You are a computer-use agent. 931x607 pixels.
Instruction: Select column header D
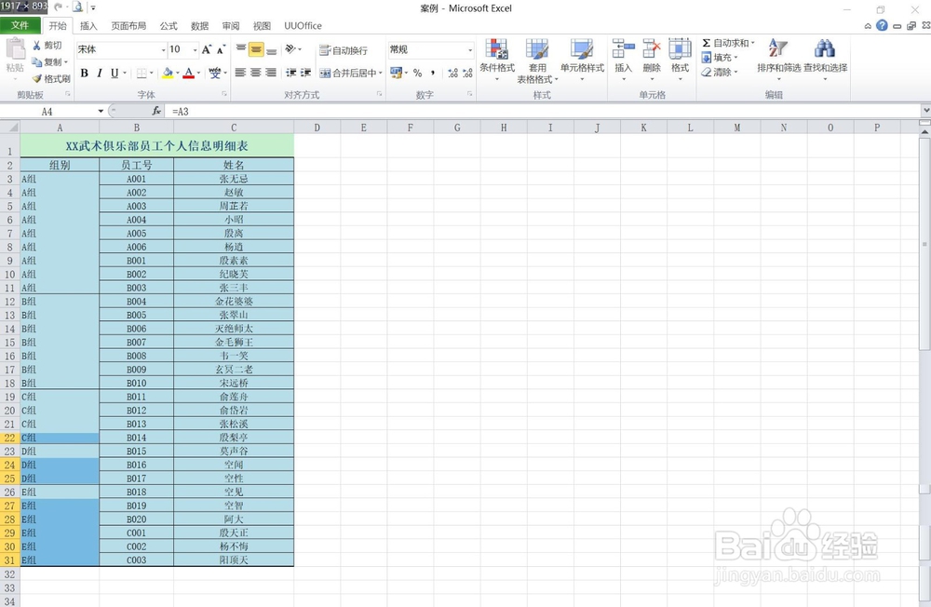317,128
